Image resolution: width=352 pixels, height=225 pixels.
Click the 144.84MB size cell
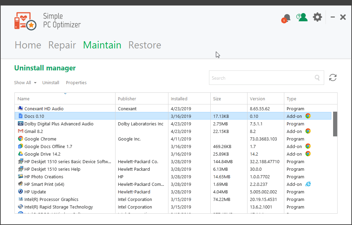(223, 161)
